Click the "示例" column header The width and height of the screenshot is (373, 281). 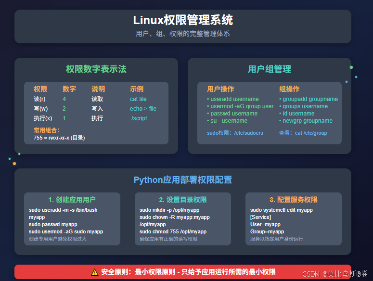[x=137, y=89]
